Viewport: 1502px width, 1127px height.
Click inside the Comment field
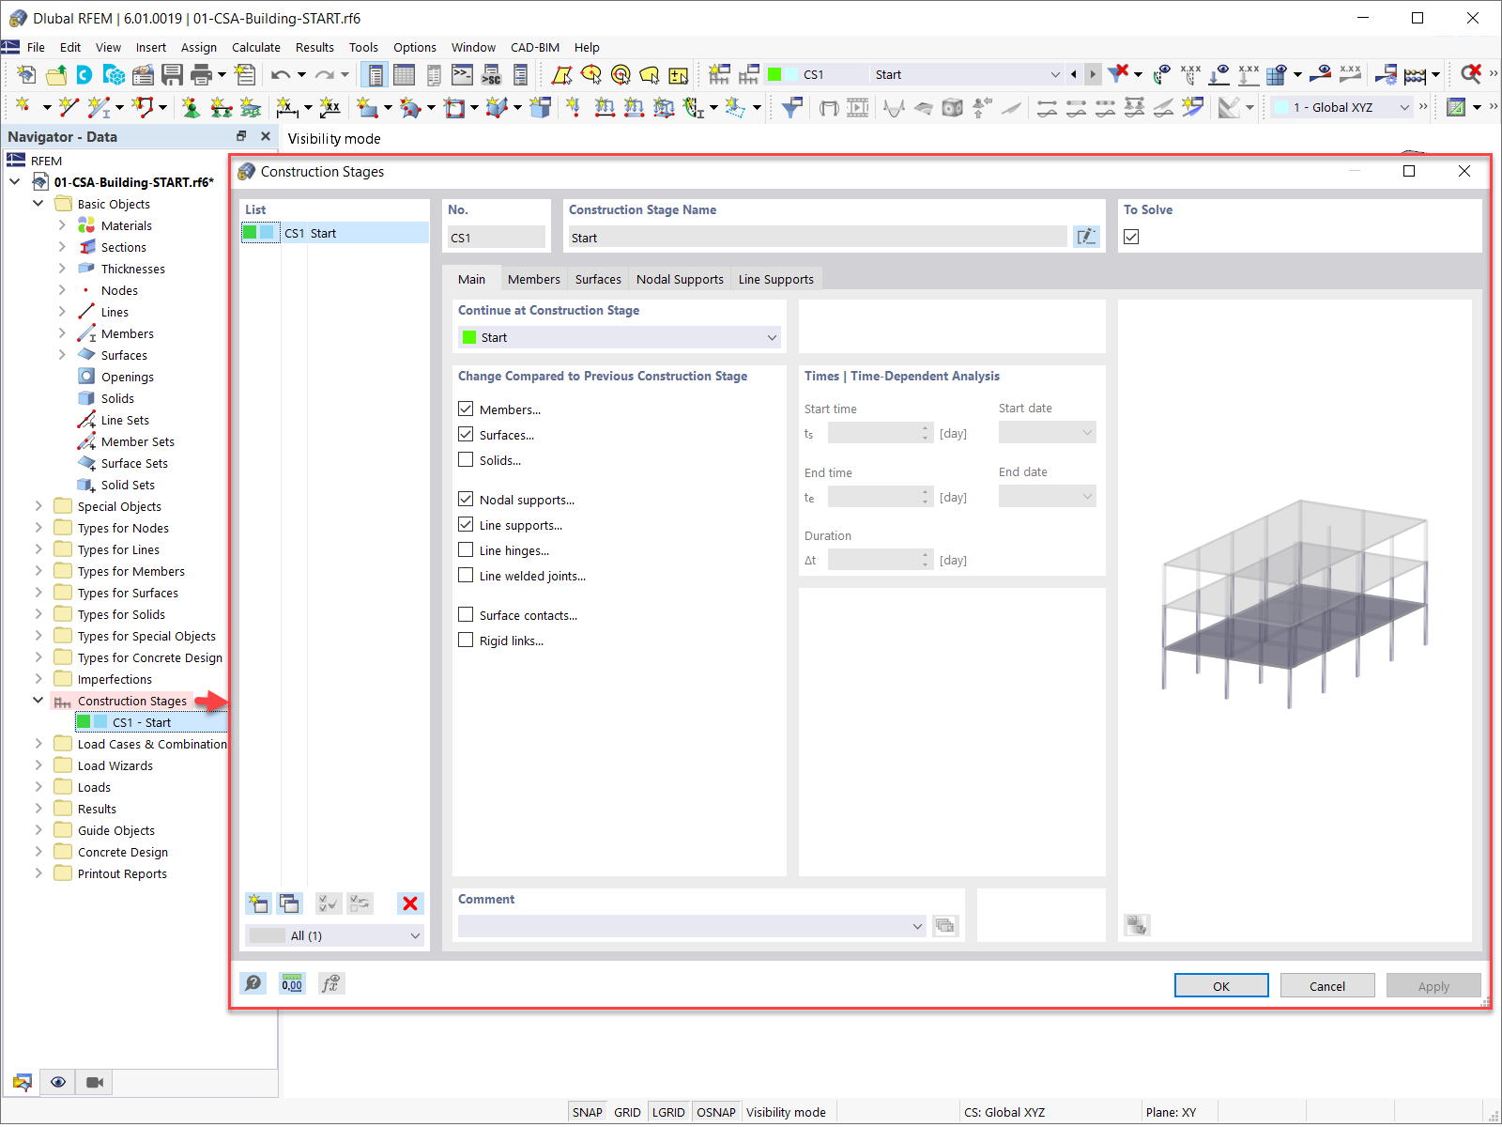click(685, 925)
